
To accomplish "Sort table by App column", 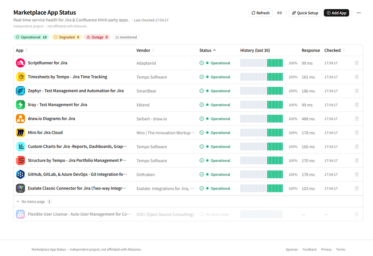I will pyautogui.click(x=22, y=50).
